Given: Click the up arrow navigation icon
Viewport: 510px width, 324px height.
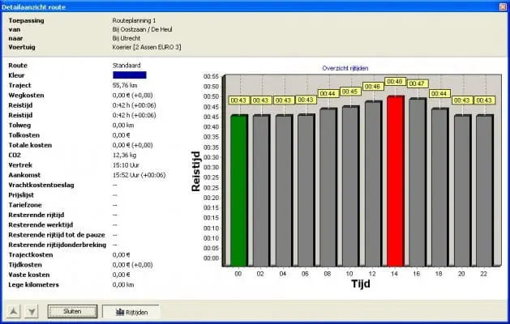Looking at the screenshot, I should [14, 311].
